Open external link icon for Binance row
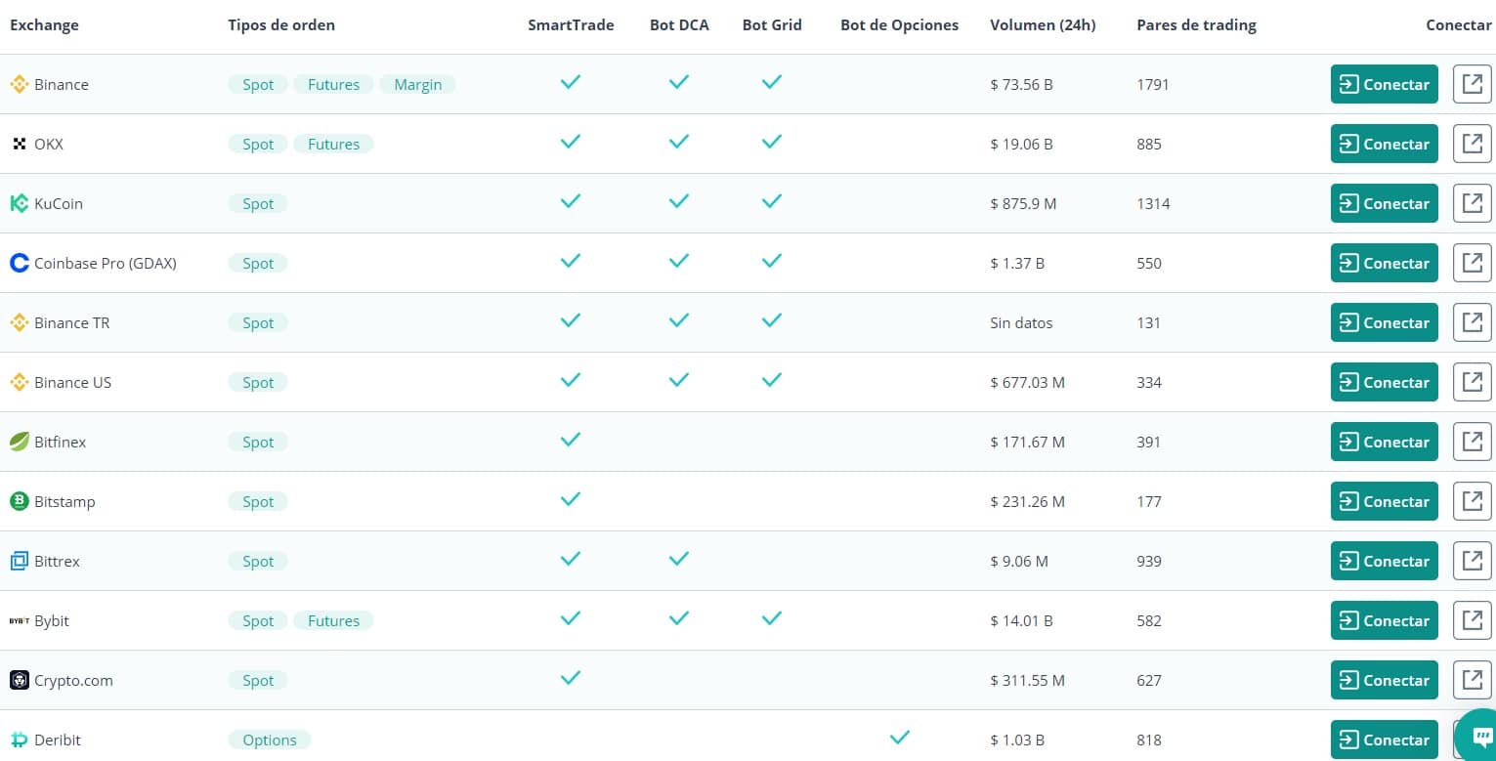Viewport: 1496px width, 761px height. tap(1472, 84)
